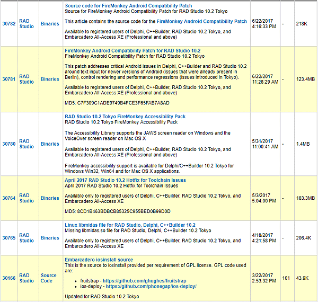Open RAD Studio 10.2 Tokyo FireMonkey Accessibility Pack
This screenshot has height=302, width=318.
125,117
